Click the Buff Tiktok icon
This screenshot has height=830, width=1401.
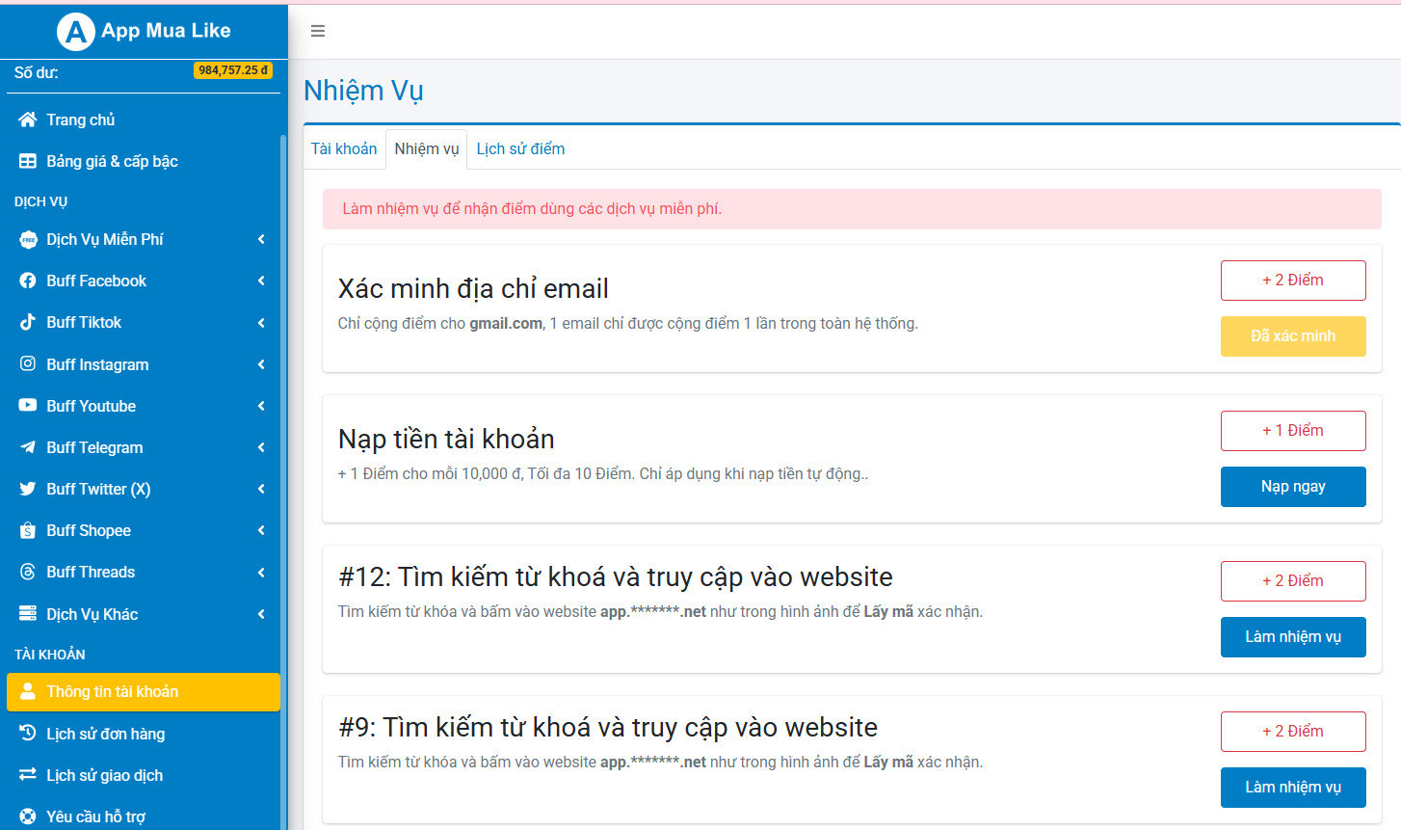(x=29, y=322)
